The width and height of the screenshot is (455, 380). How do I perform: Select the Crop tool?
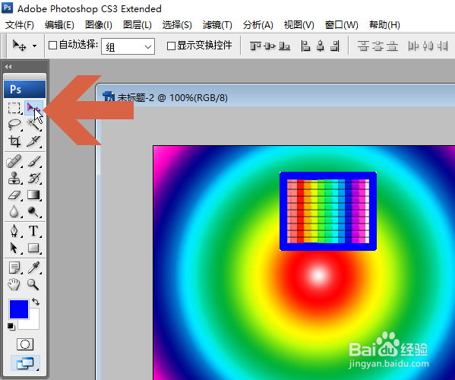point(14,141)
